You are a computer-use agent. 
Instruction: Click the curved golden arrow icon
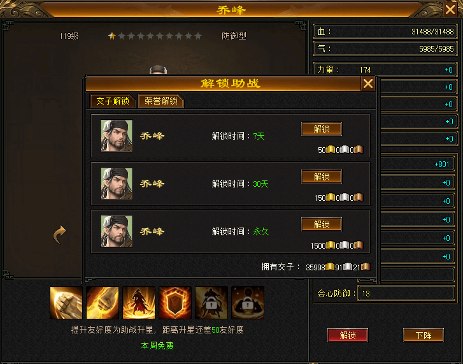[60, 235]
